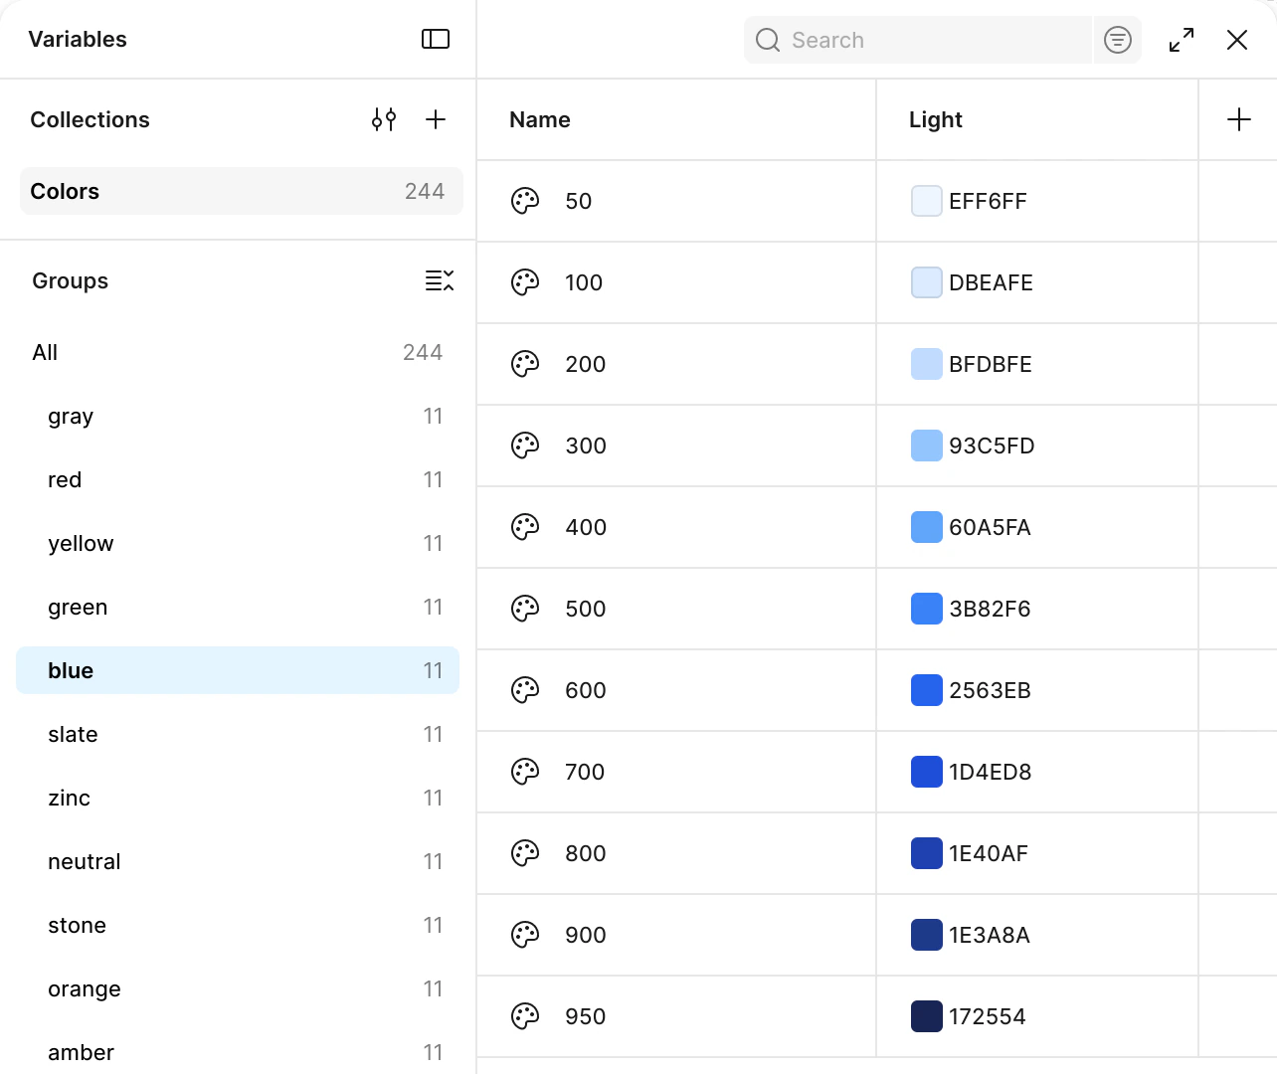Click variable name 900
The image size is (1277, 1074).
point(586,935)
